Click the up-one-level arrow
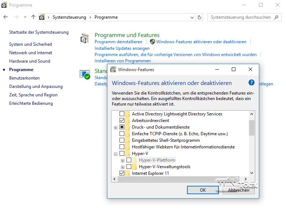Viewport: 286px width, 214px height. click(x=33, y=17)
